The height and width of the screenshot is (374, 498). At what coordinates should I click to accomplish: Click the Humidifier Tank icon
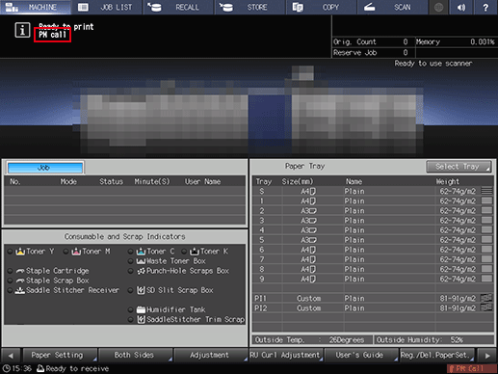(x=141, y=309)
